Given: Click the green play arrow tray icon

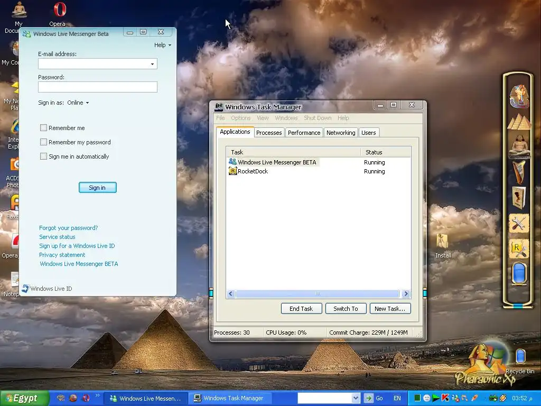Looking at the screenshot, I should (436, 398).
